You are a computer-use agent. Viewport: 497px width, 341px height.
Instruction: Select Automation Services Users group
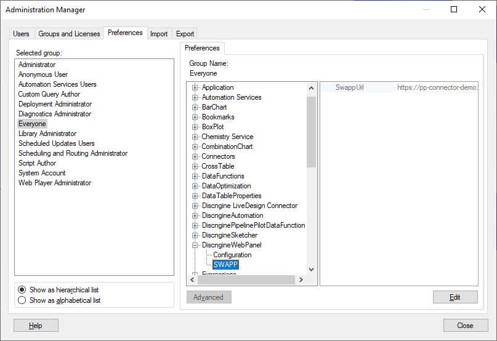[57, 84]
